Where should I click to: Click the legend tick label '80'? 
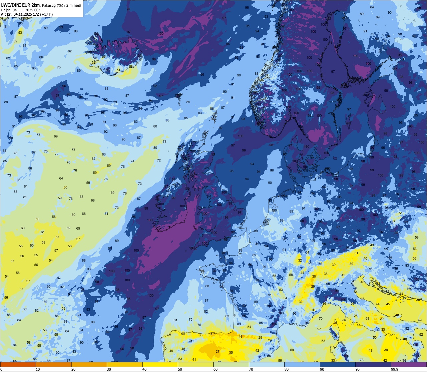(287, 369)
